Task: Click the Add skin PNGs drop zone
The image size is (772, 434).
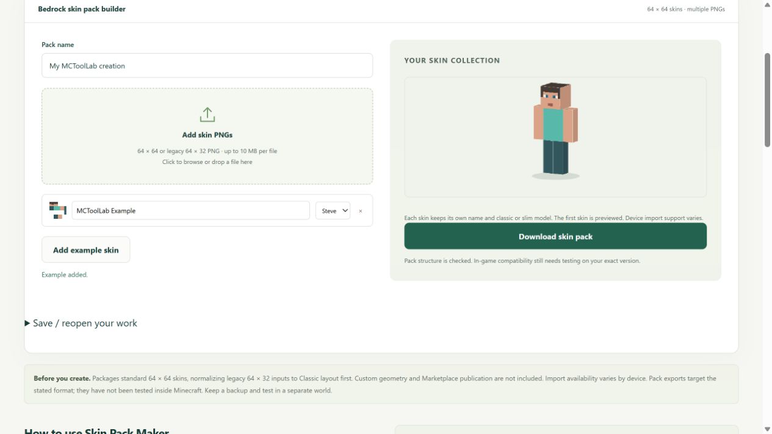Action: click(x=207, y=136)
